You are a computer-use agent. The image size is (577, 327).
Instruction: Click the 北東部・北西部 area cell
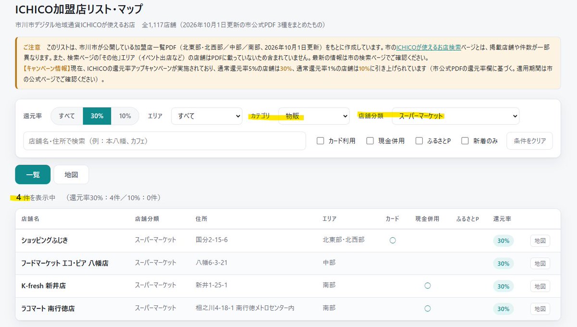coord(343,240)
